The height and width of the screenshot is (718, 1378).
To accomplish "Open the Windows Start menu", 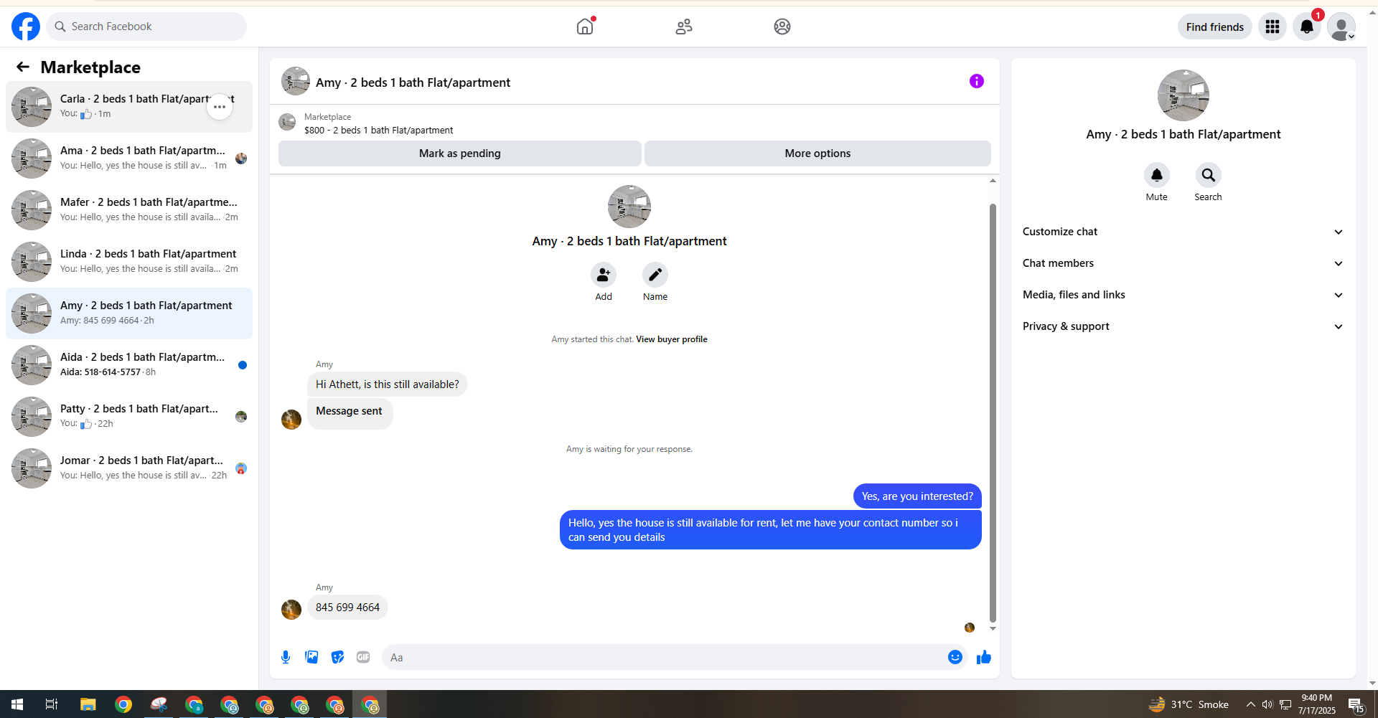I will (17, 704).
